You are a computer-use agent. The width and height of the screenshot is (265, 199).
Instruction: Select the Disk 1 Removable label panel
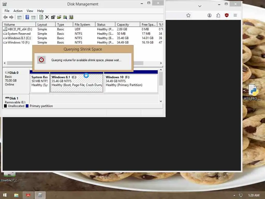coord(16,99)
